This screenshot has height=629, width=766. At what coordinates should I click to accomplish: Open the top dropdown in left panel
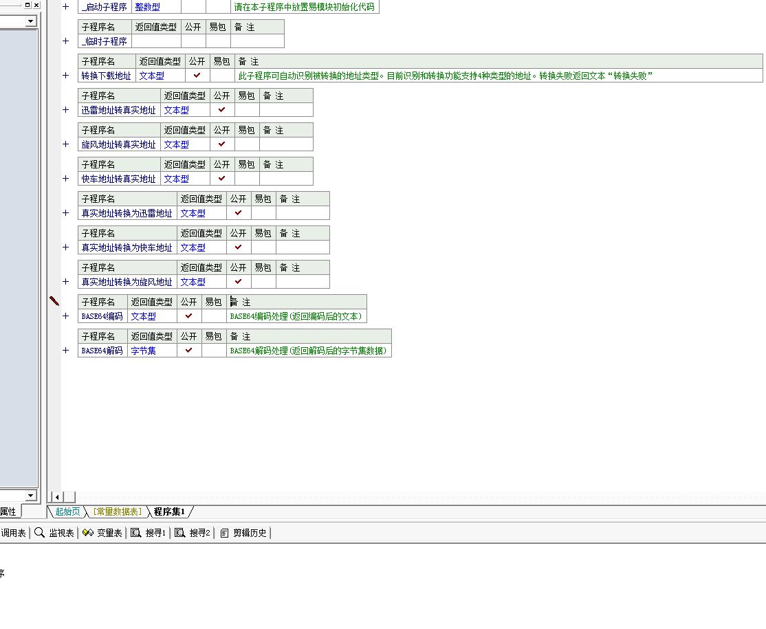click(31, 21)
